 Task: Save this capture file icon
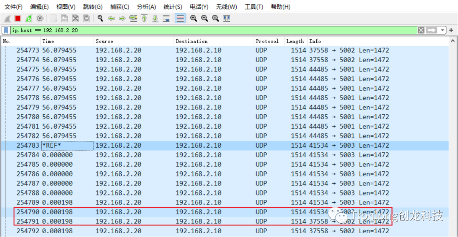pos(64,19)
